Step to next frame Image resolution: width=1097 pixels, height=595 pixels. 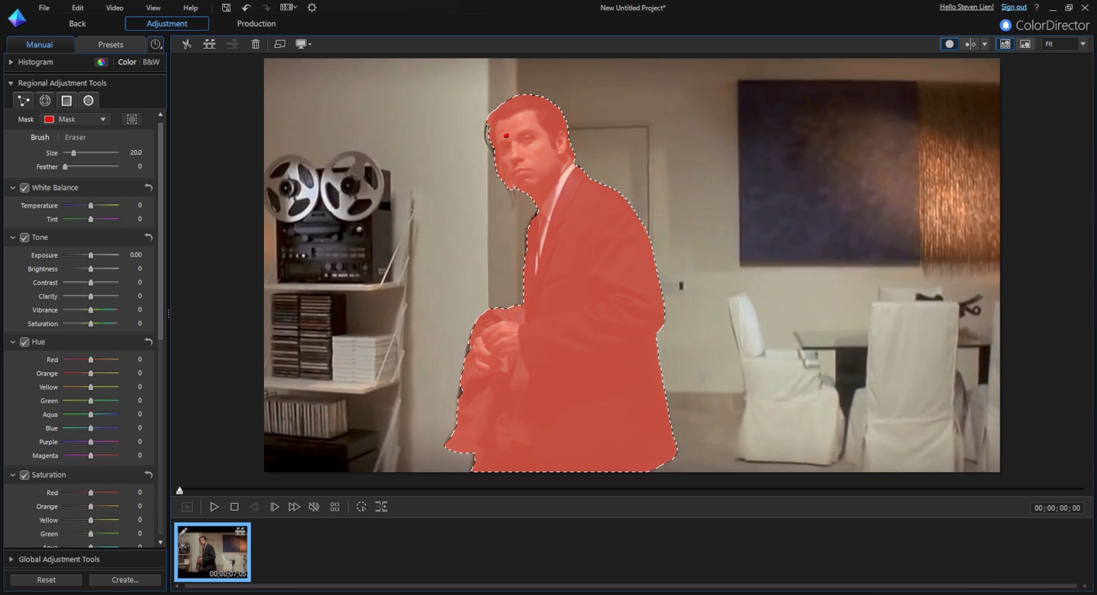click(274, 507)
